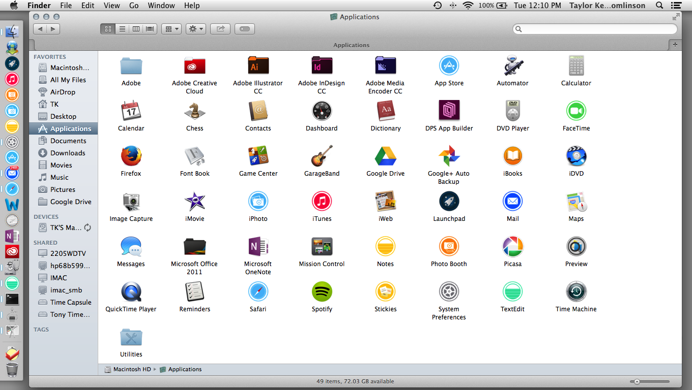692x390 pixels.
Task: Switch to column view mode
Action: 136,29
